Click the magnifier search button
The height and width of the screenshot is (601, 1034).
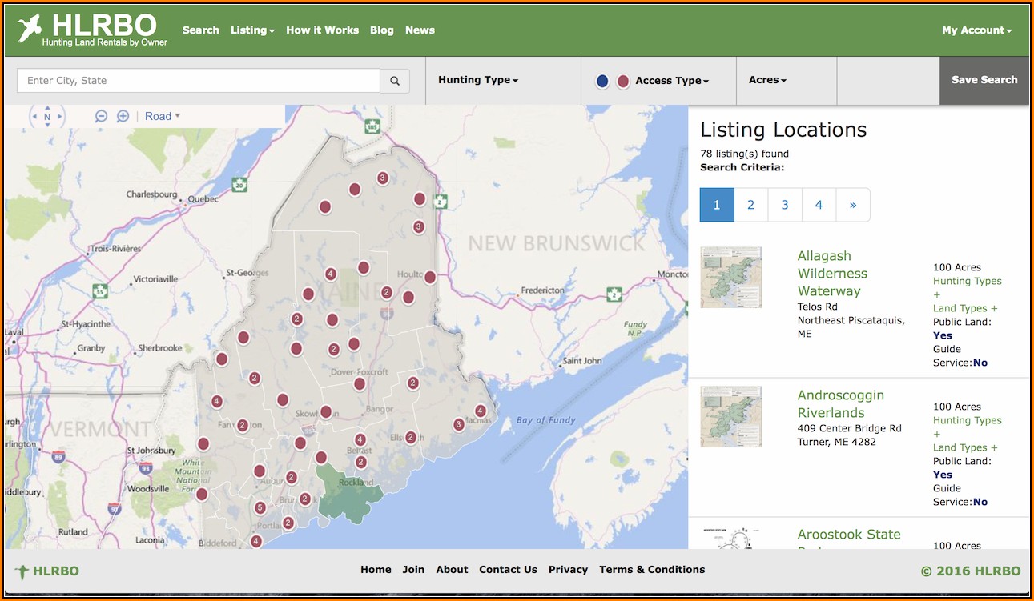pyautogui.click(x=395, y=81)
